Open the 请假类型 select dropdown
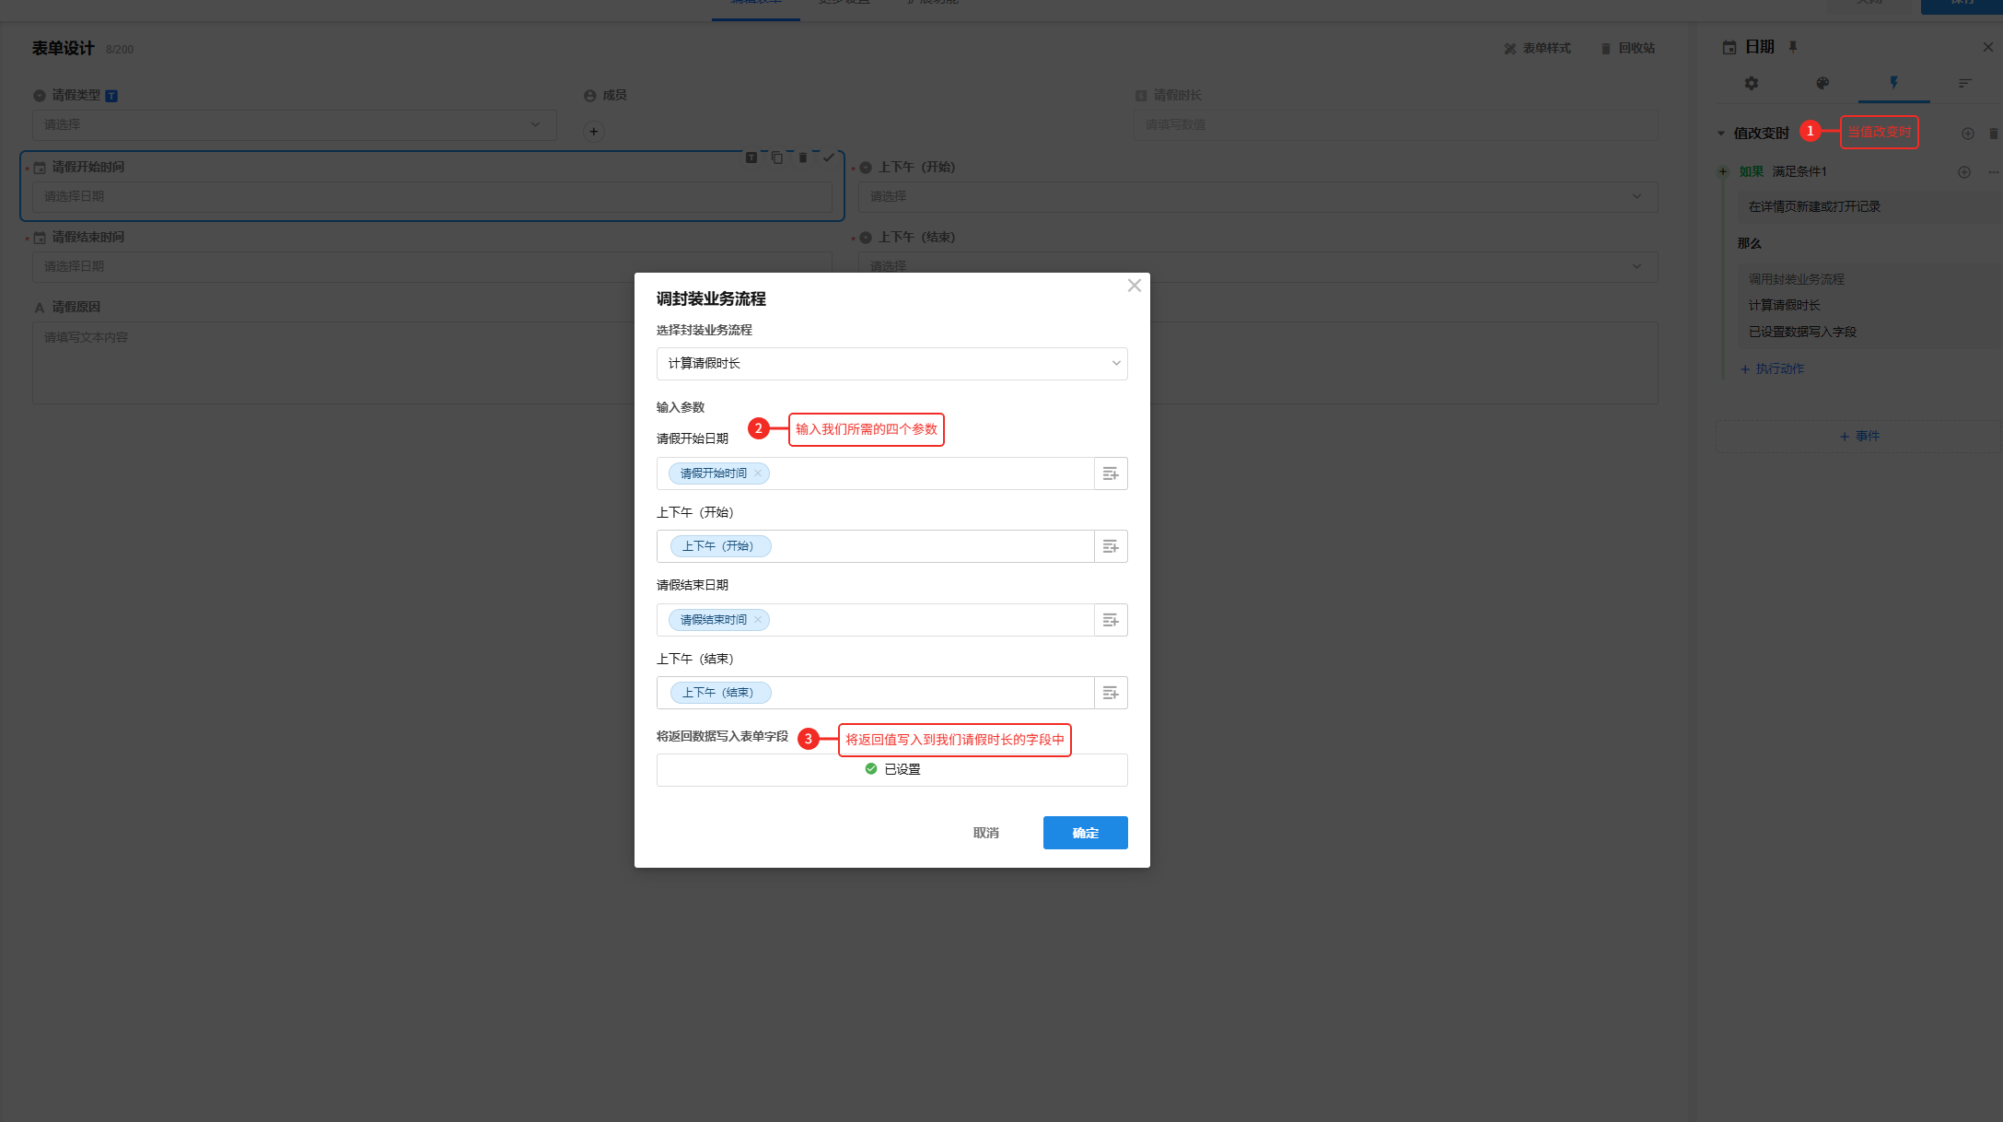 (x=294, y=125)
